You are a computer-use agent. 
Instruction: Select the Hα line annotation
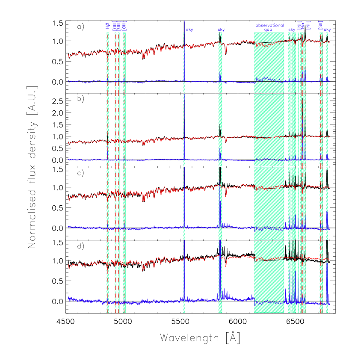point(303,27)
